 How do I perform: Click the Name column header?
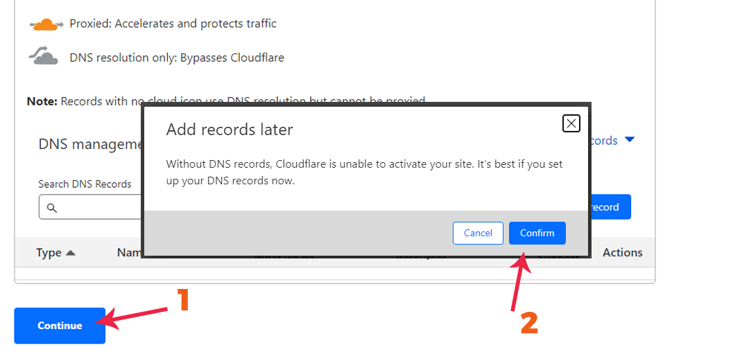coord(130,253)
